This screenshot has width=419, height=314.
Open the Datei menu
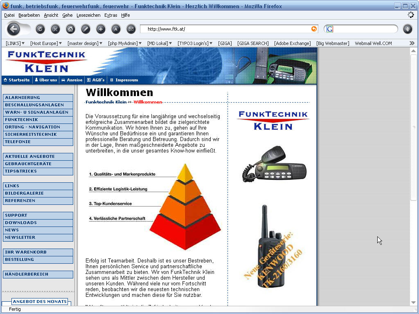[9, 15]
